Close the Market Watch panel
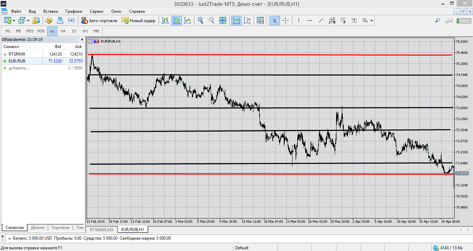Viewport: 473px width, 251px height. [x=82, y=39]
